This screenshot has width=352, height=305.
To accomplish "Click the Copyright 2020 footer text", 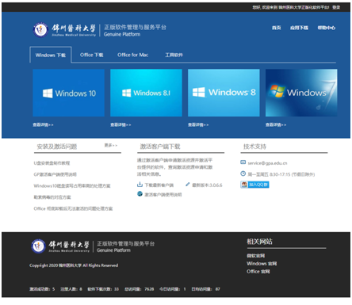I will 74,265.
